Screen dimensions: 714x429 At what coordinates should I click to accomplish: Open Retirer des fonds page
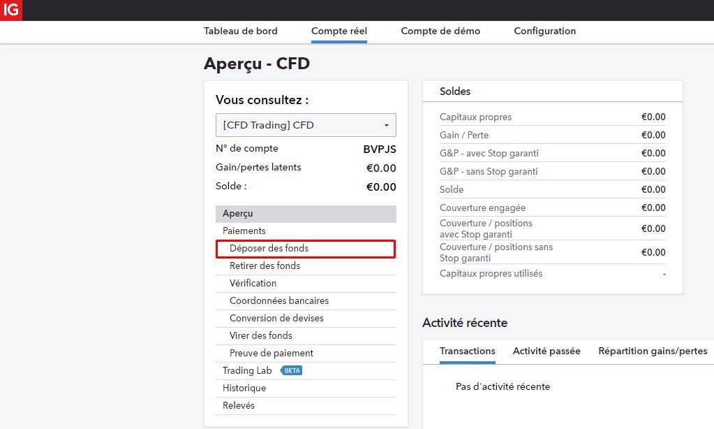pos(265,266)
